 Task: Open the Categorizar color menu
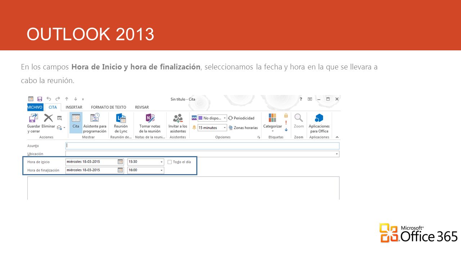point(273,123)
